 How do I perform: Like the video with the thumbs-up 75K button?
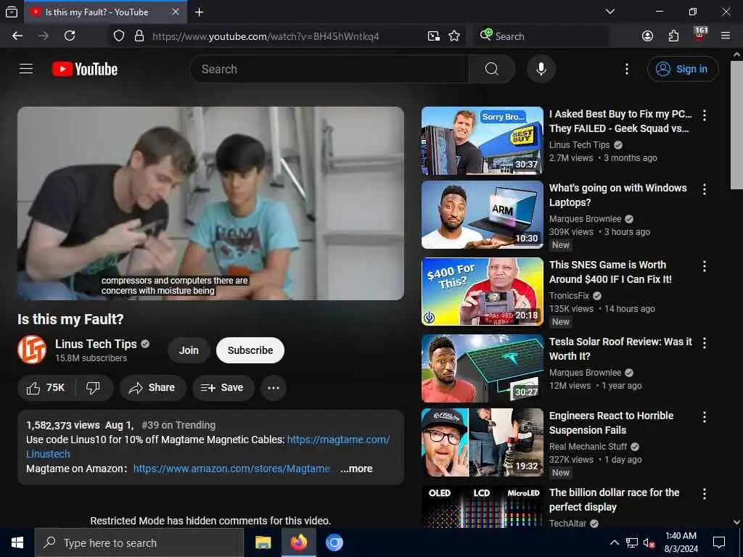point(46,388)
